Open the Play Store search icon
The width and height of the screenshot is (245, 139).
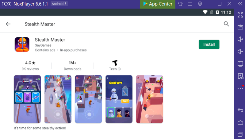pos(226,24)
